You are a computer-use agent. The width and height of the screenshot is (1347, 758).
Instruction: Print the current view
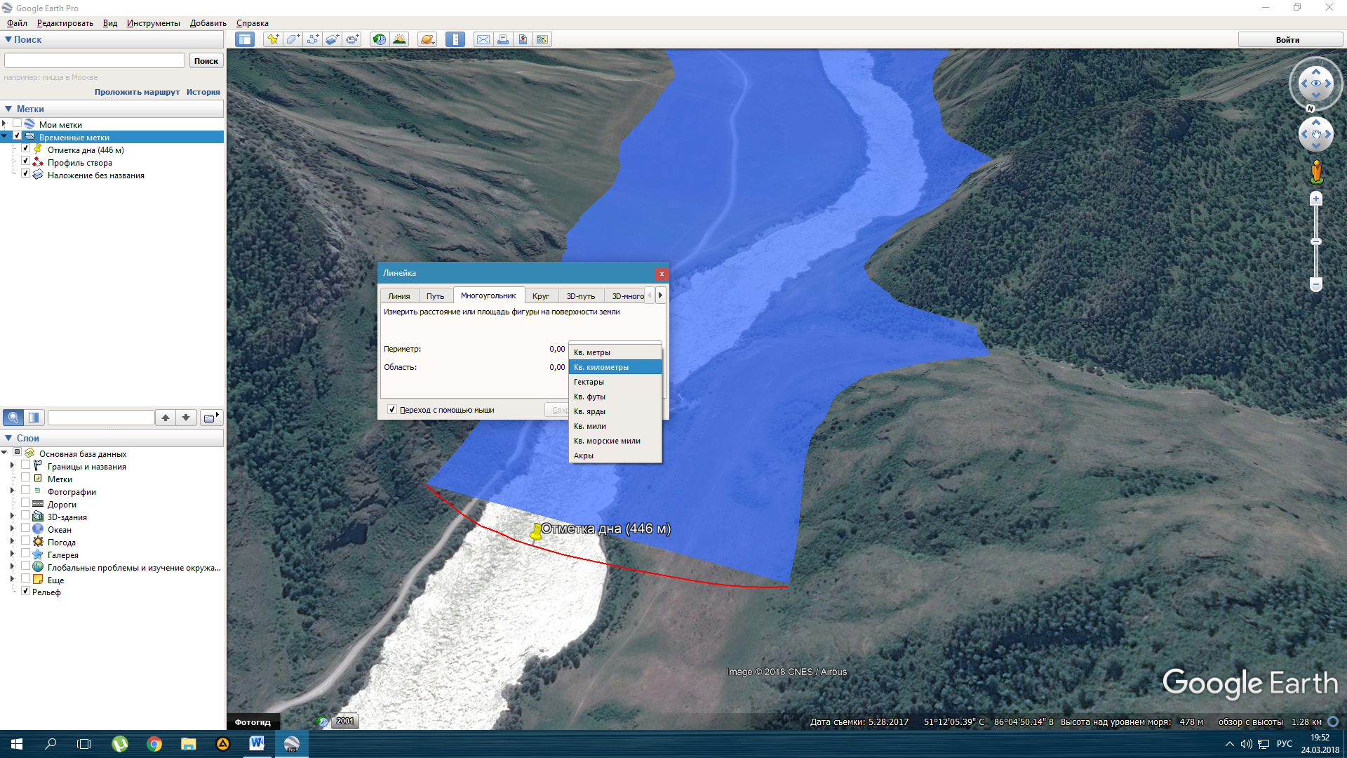503,39
